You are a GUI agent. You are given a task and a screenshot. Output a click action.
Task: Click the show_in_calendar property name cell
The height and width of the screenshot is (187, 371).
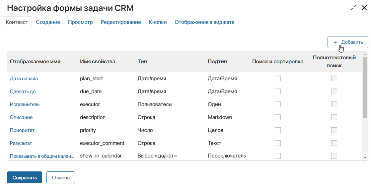click(101, 156)
